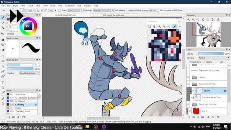Screen dimensions: 231x130
Task: Open brush Stabilizer Use global settings dropdown
Action: 29,73
